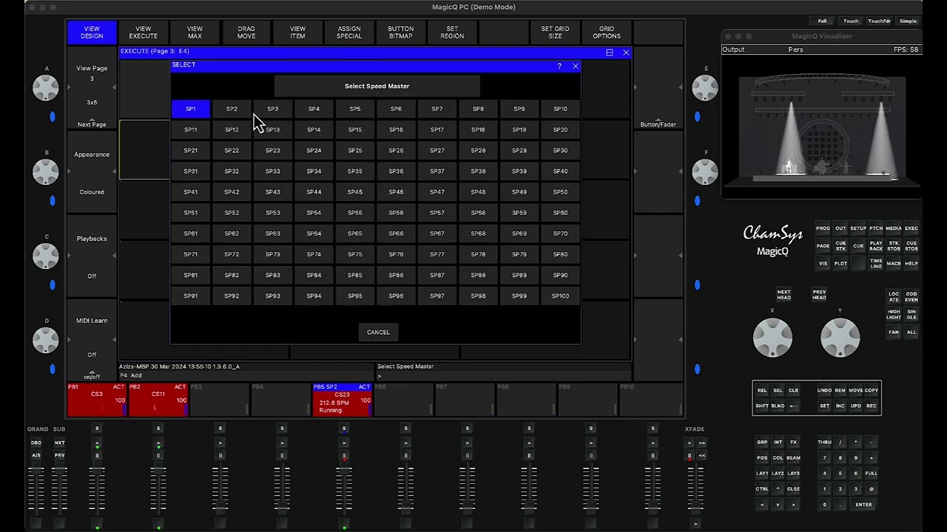Open View Design soft button
The width and height of the screenshot is (947, 532).
[x=92, y=33]
